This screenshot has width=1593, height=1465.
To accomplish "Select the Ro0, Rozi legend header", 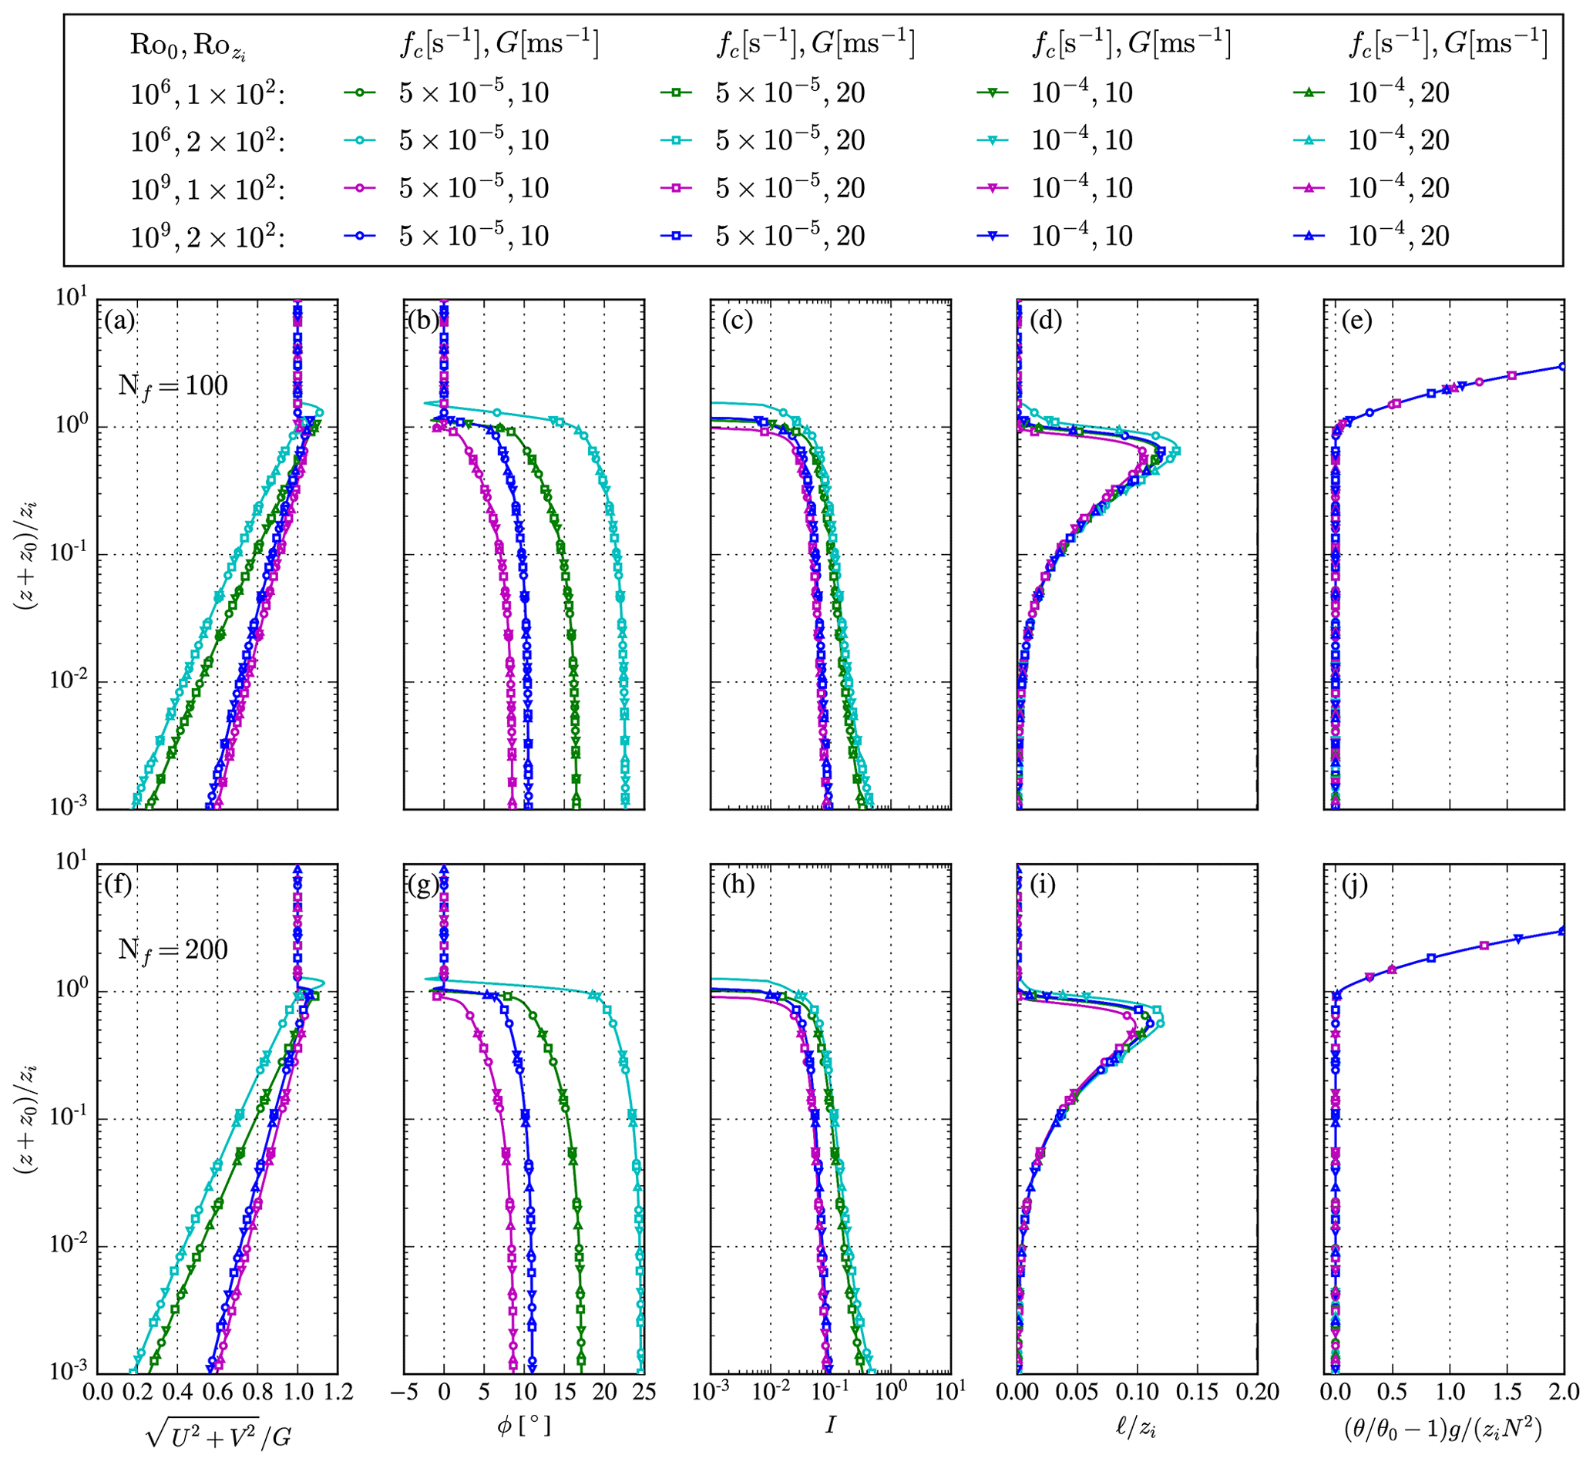I will tap(189, 46).
